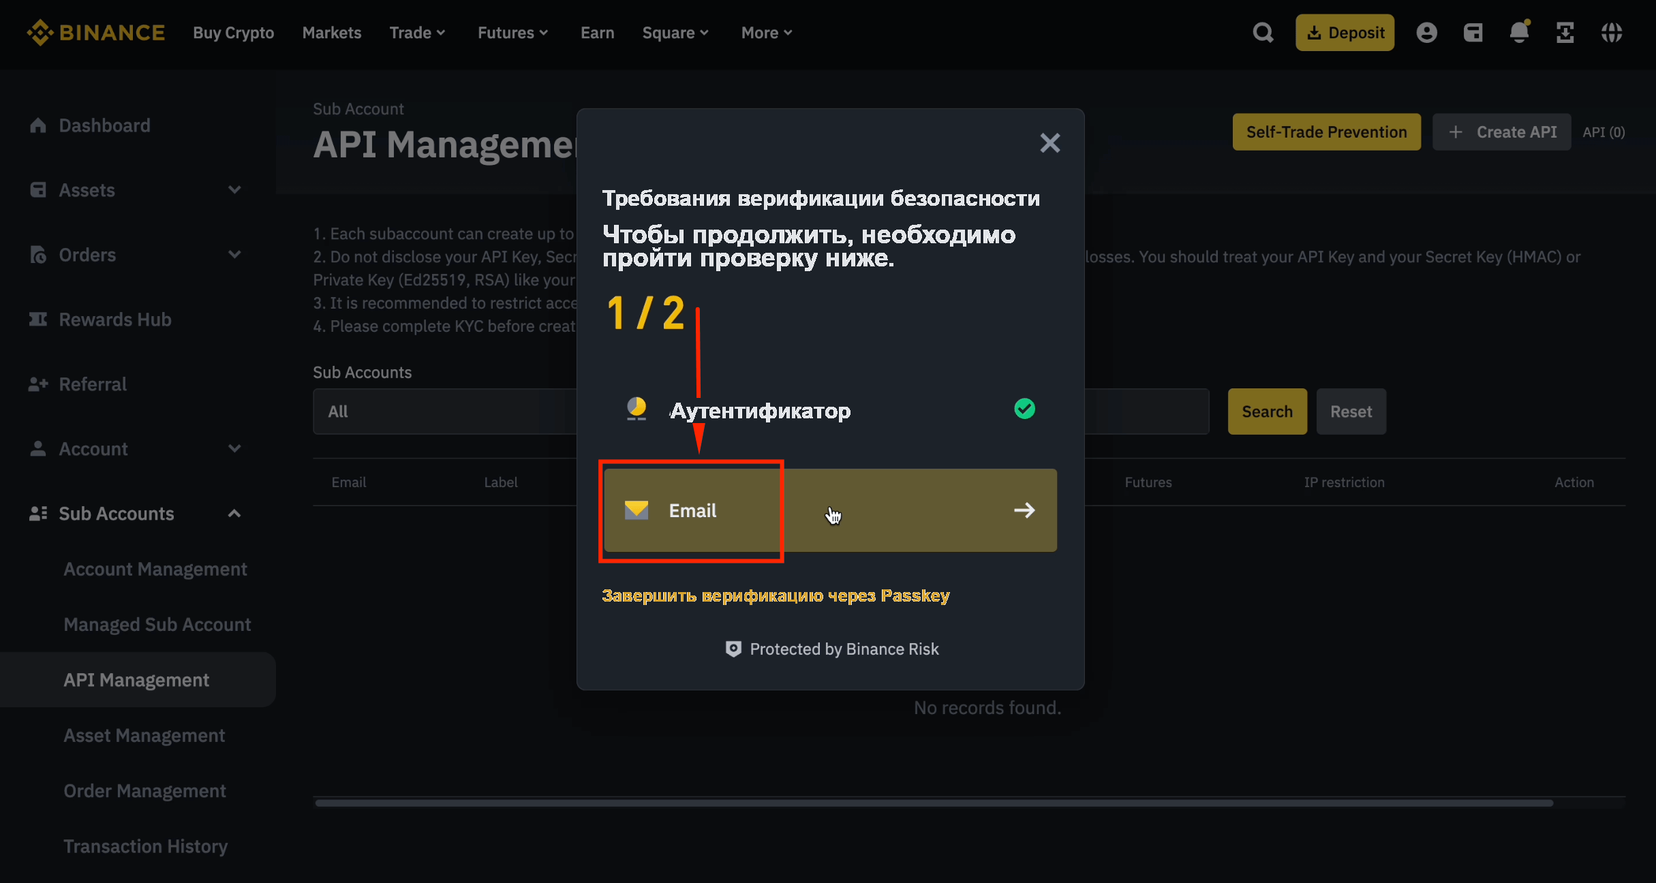Viewport: 1656px width, 883px height.
Task: Click the 'Futures' column header
Action: (1148, 482)
